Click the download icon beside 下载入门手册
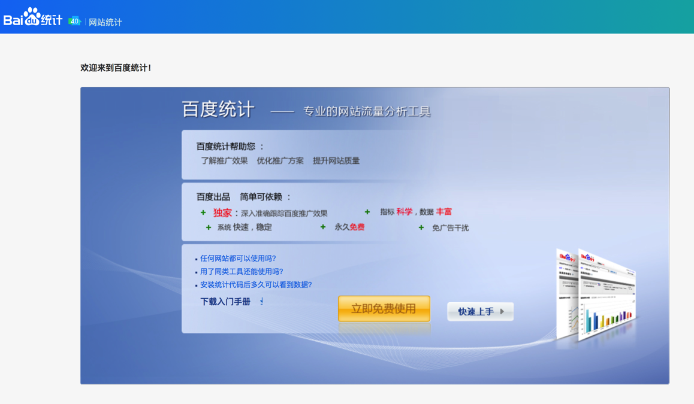Image resolution: width=694 pixels, height=404 pixels. (x=261, y=302)
